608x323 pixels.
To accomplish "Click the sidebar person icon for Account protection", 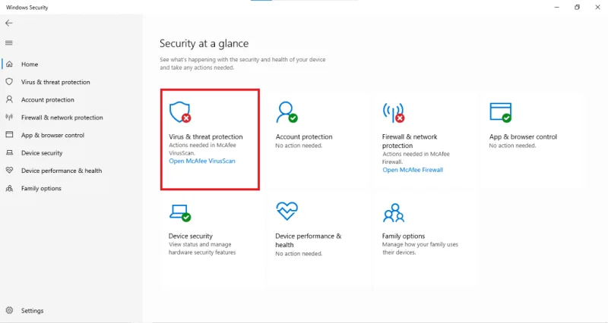I will coord(9,99).
